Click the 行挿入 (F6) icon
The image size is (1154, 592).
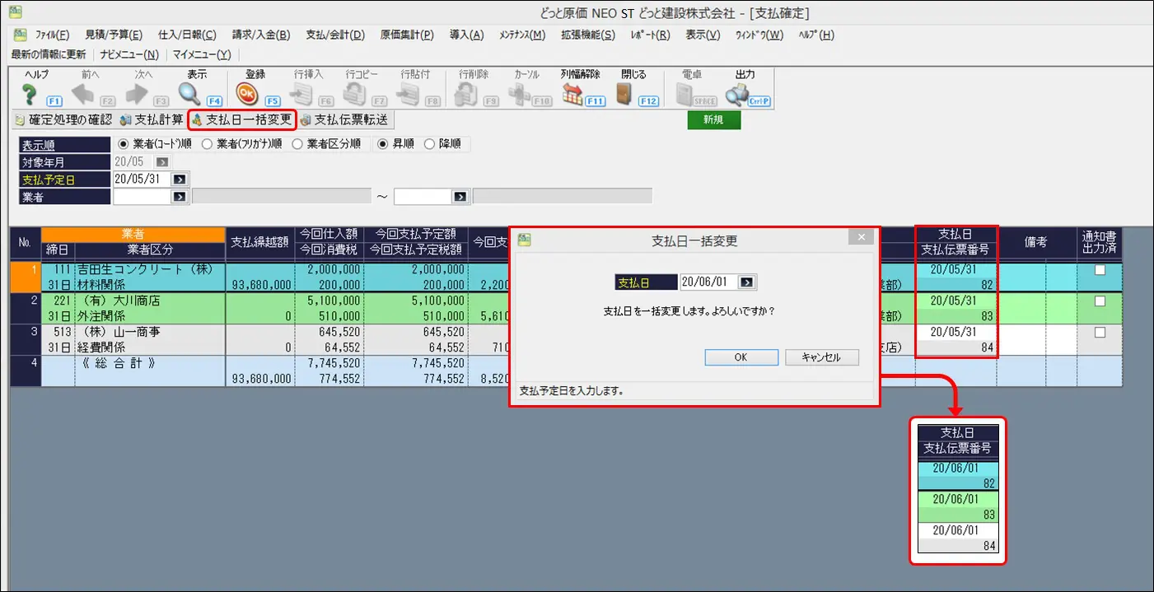click(x=301, y=95)
